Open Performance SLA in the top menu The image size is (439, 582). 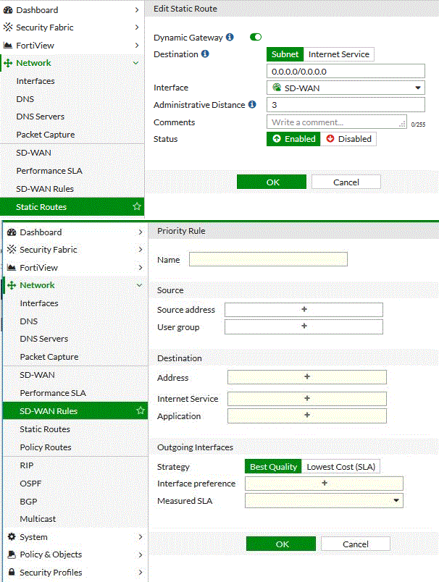coord(49,171)
